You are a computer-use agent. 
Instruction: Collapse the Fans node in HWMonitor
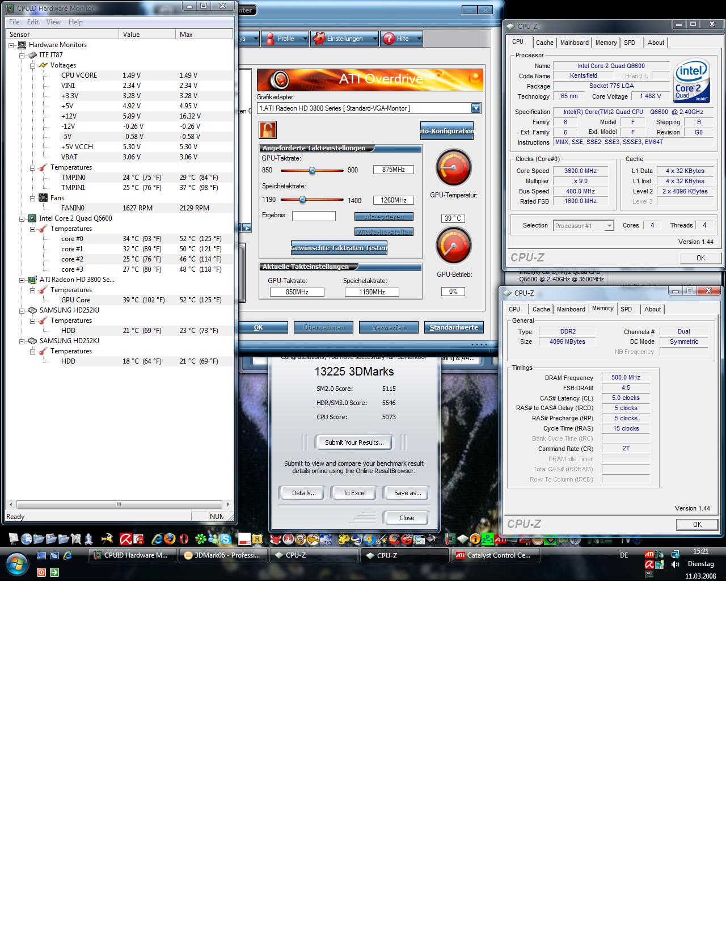32,198
